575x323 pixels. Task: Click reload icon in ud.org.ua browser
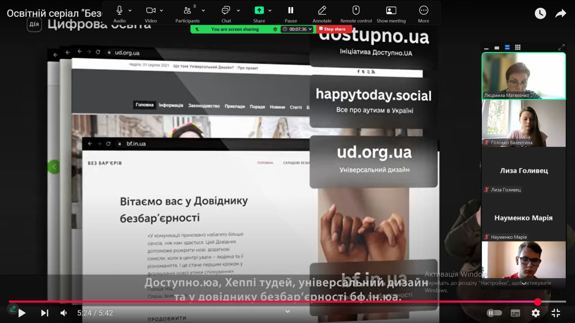tap(98, 52)
